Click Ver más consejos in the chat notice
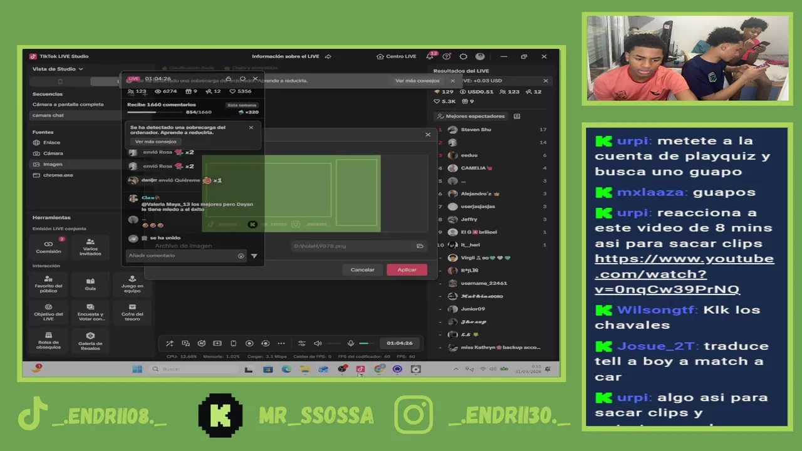Screen dimensions: 802x451 156,142
